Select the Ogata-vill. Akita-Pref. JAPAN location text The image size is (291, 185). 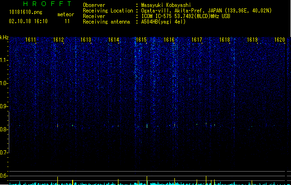click(206, 11)
